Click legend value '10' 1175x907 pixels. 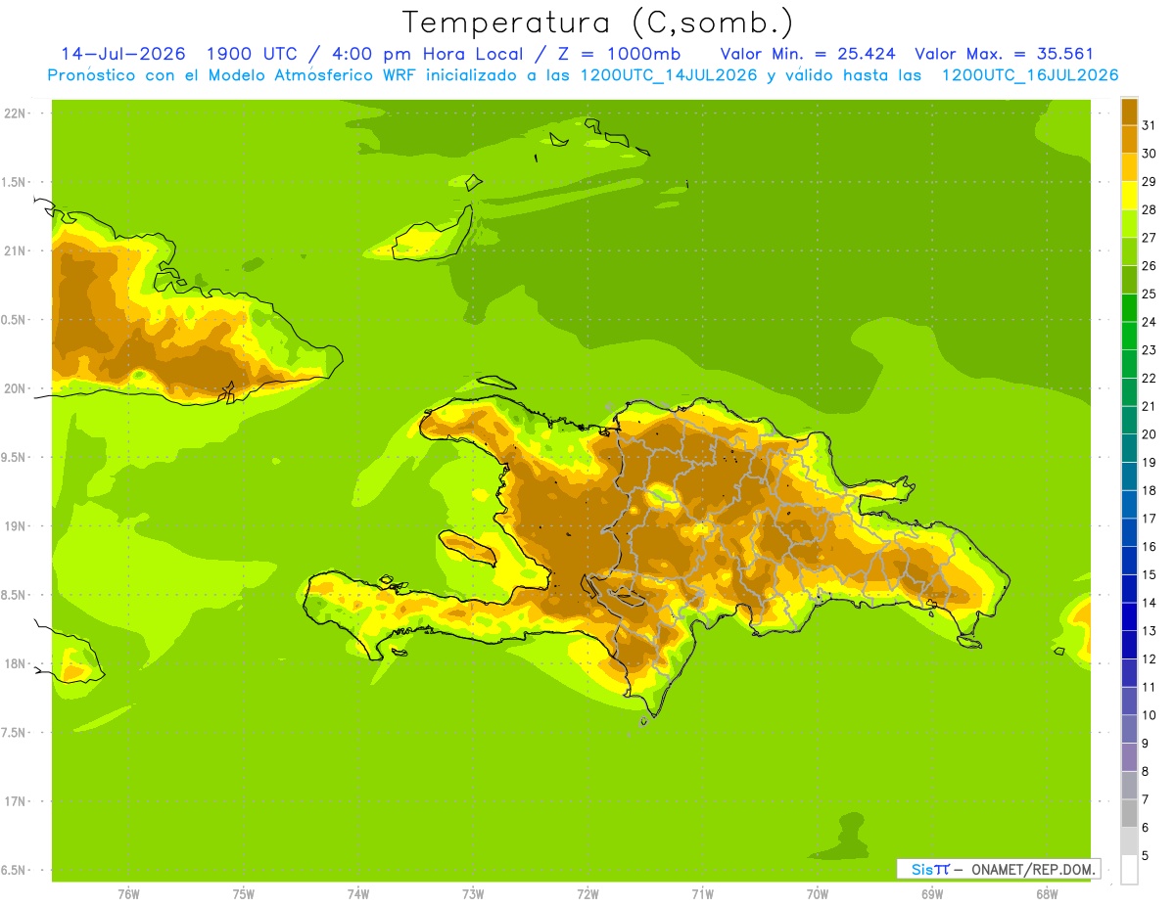[1149, 716]
